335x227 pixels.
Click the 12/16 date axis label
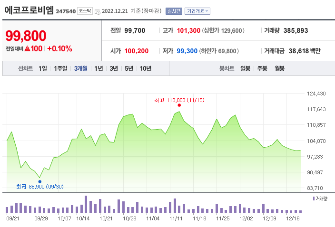click(293, 218)
